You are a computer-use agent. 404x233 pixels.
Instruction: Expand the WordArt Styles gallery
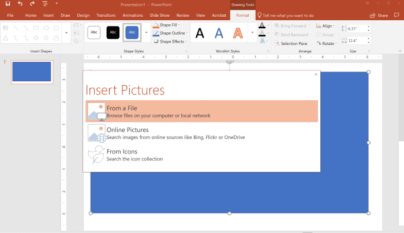point(252,32)
